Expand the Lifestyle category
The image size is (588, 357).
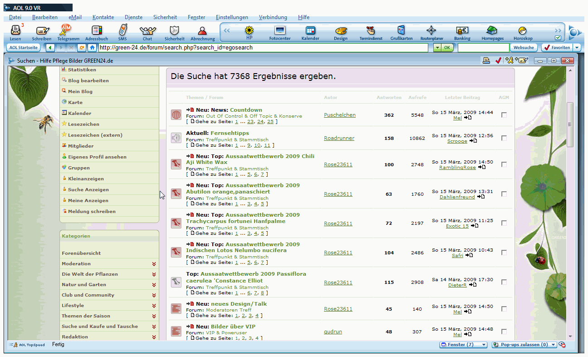[x=154, y=306]
